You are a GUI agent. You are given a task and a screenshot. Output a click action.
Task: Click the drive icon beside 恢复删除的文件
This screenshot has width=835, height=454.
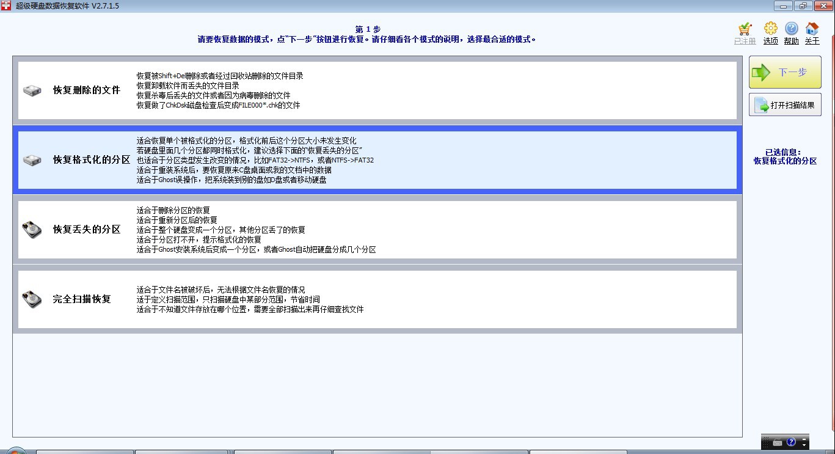coord(32,90)
